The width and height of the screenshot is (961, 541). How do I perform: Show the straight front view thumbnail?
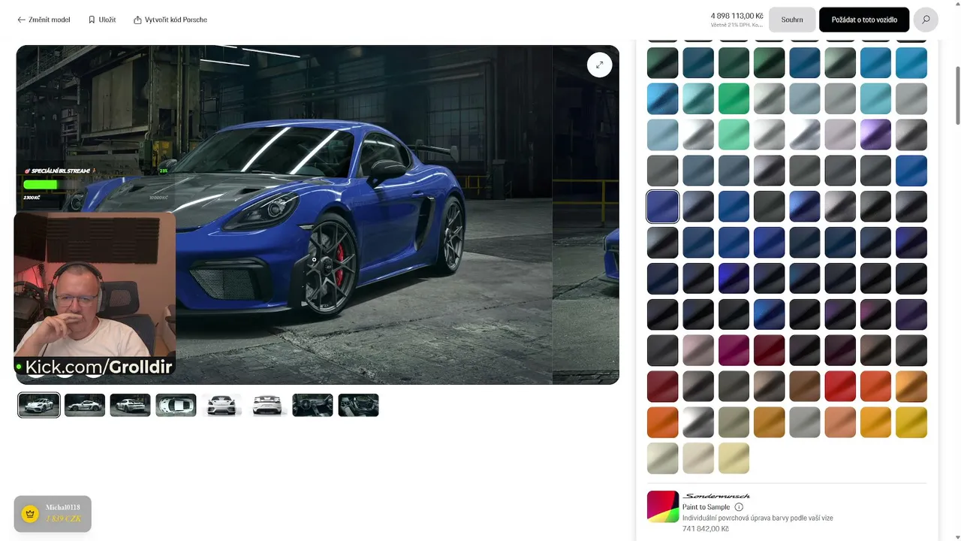click(x=221, y=406)
